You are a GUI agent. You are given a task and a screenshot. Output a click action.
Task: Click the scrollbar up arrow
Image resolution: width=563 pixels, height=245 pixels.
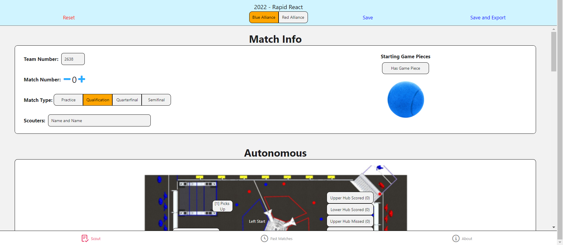pyautogui.click(x=554, y=29)
